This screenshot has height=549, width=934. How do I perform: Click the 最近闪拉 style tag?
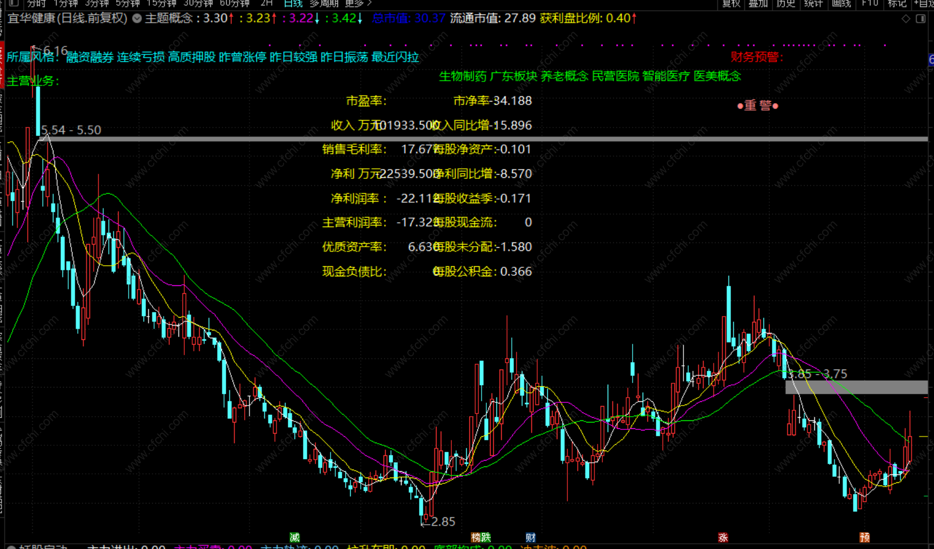[395, 57]
